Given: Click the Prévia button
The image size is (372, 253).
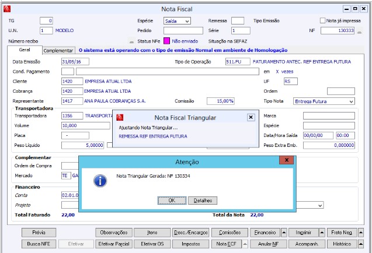Looking at the screenshot, I should tap(39, 233).
